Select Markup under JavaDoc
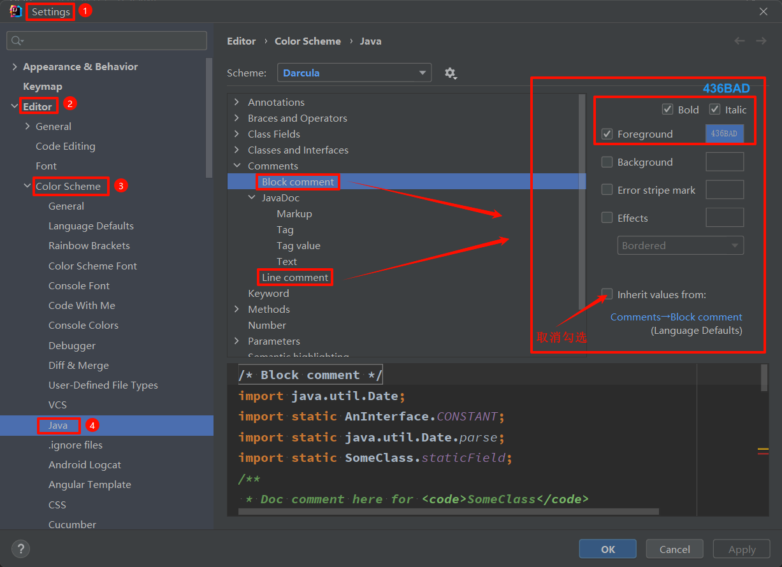Viewport: 782px width, 567px height. [294, 213]
